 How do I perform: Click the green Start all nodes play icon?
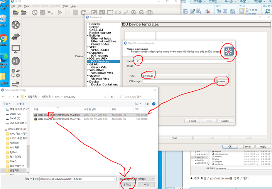[60, 12]
